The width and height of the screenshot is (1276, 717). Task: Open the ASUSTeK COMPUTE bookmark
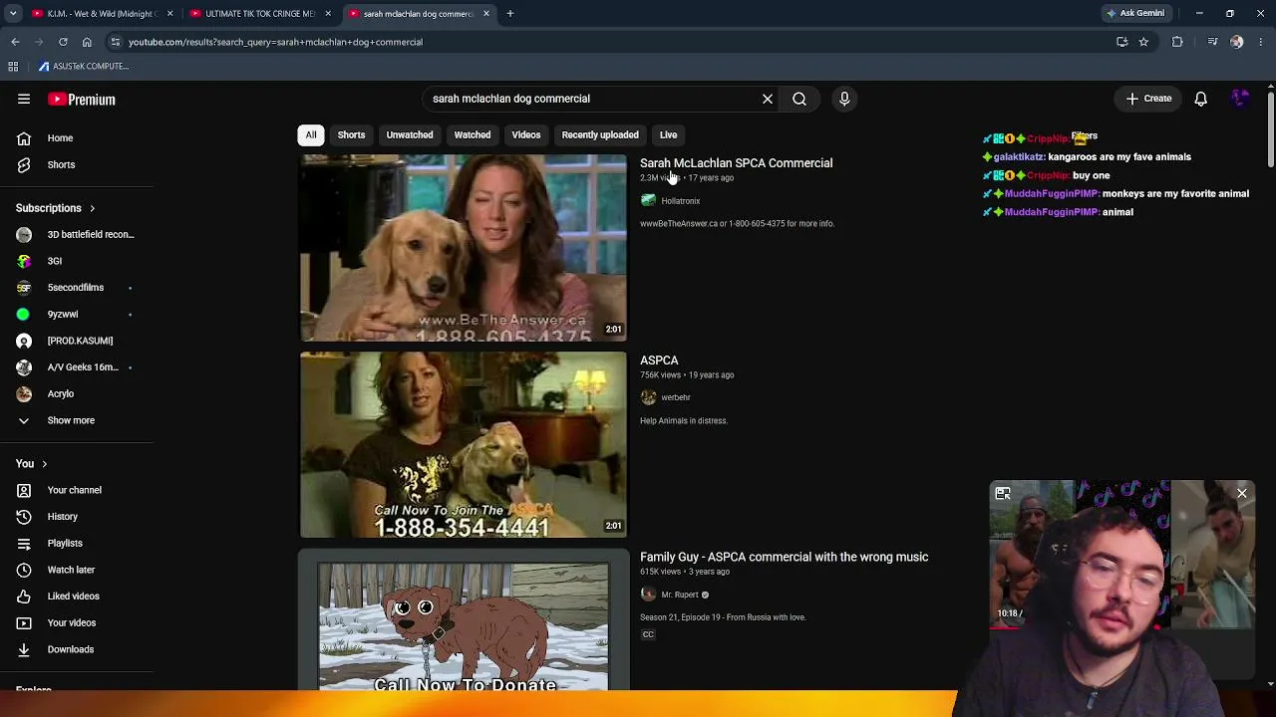click(x=84, y=66)
